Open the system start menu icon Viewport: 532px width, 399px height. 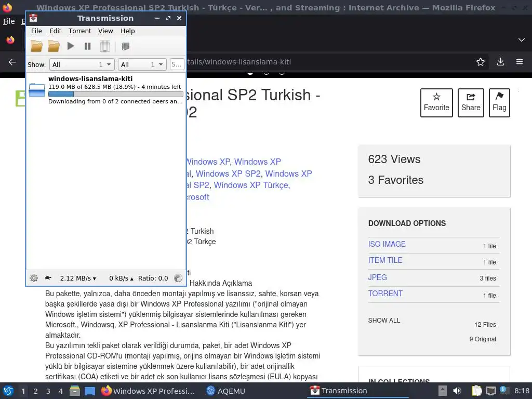click(x=8, y=391)
